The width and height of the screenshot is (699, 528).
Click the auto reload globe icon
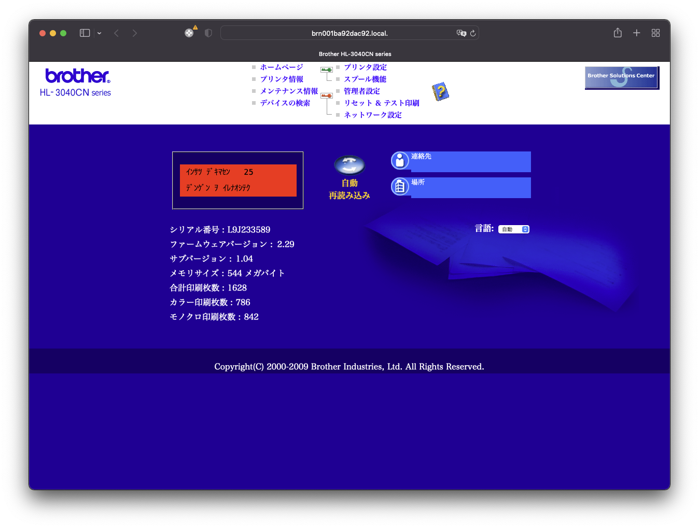tap(349, 165)
